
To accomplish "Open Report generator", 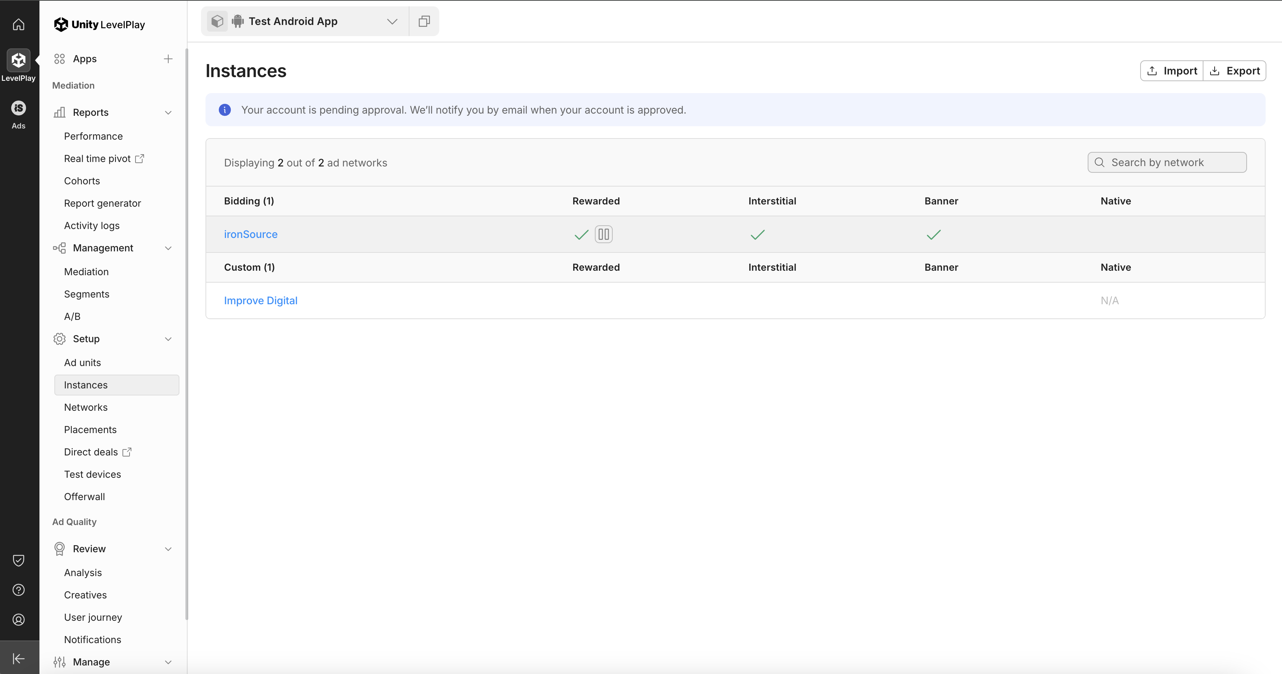I will tap(102, 204).
